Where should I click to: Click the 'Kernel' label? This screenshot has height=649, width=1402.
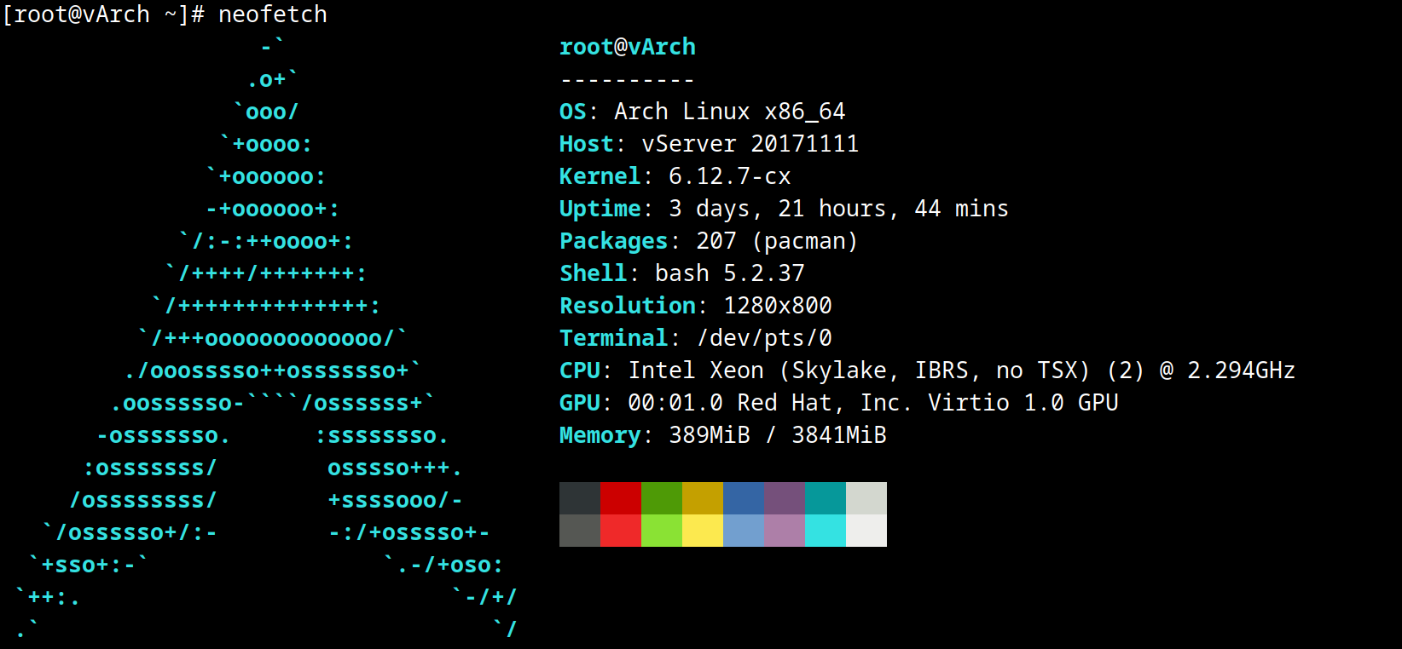click(x=600, y=176)
